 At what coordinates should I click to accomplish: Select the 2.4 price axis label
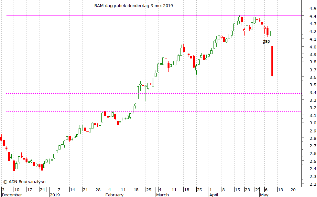(x=313, y=169)
